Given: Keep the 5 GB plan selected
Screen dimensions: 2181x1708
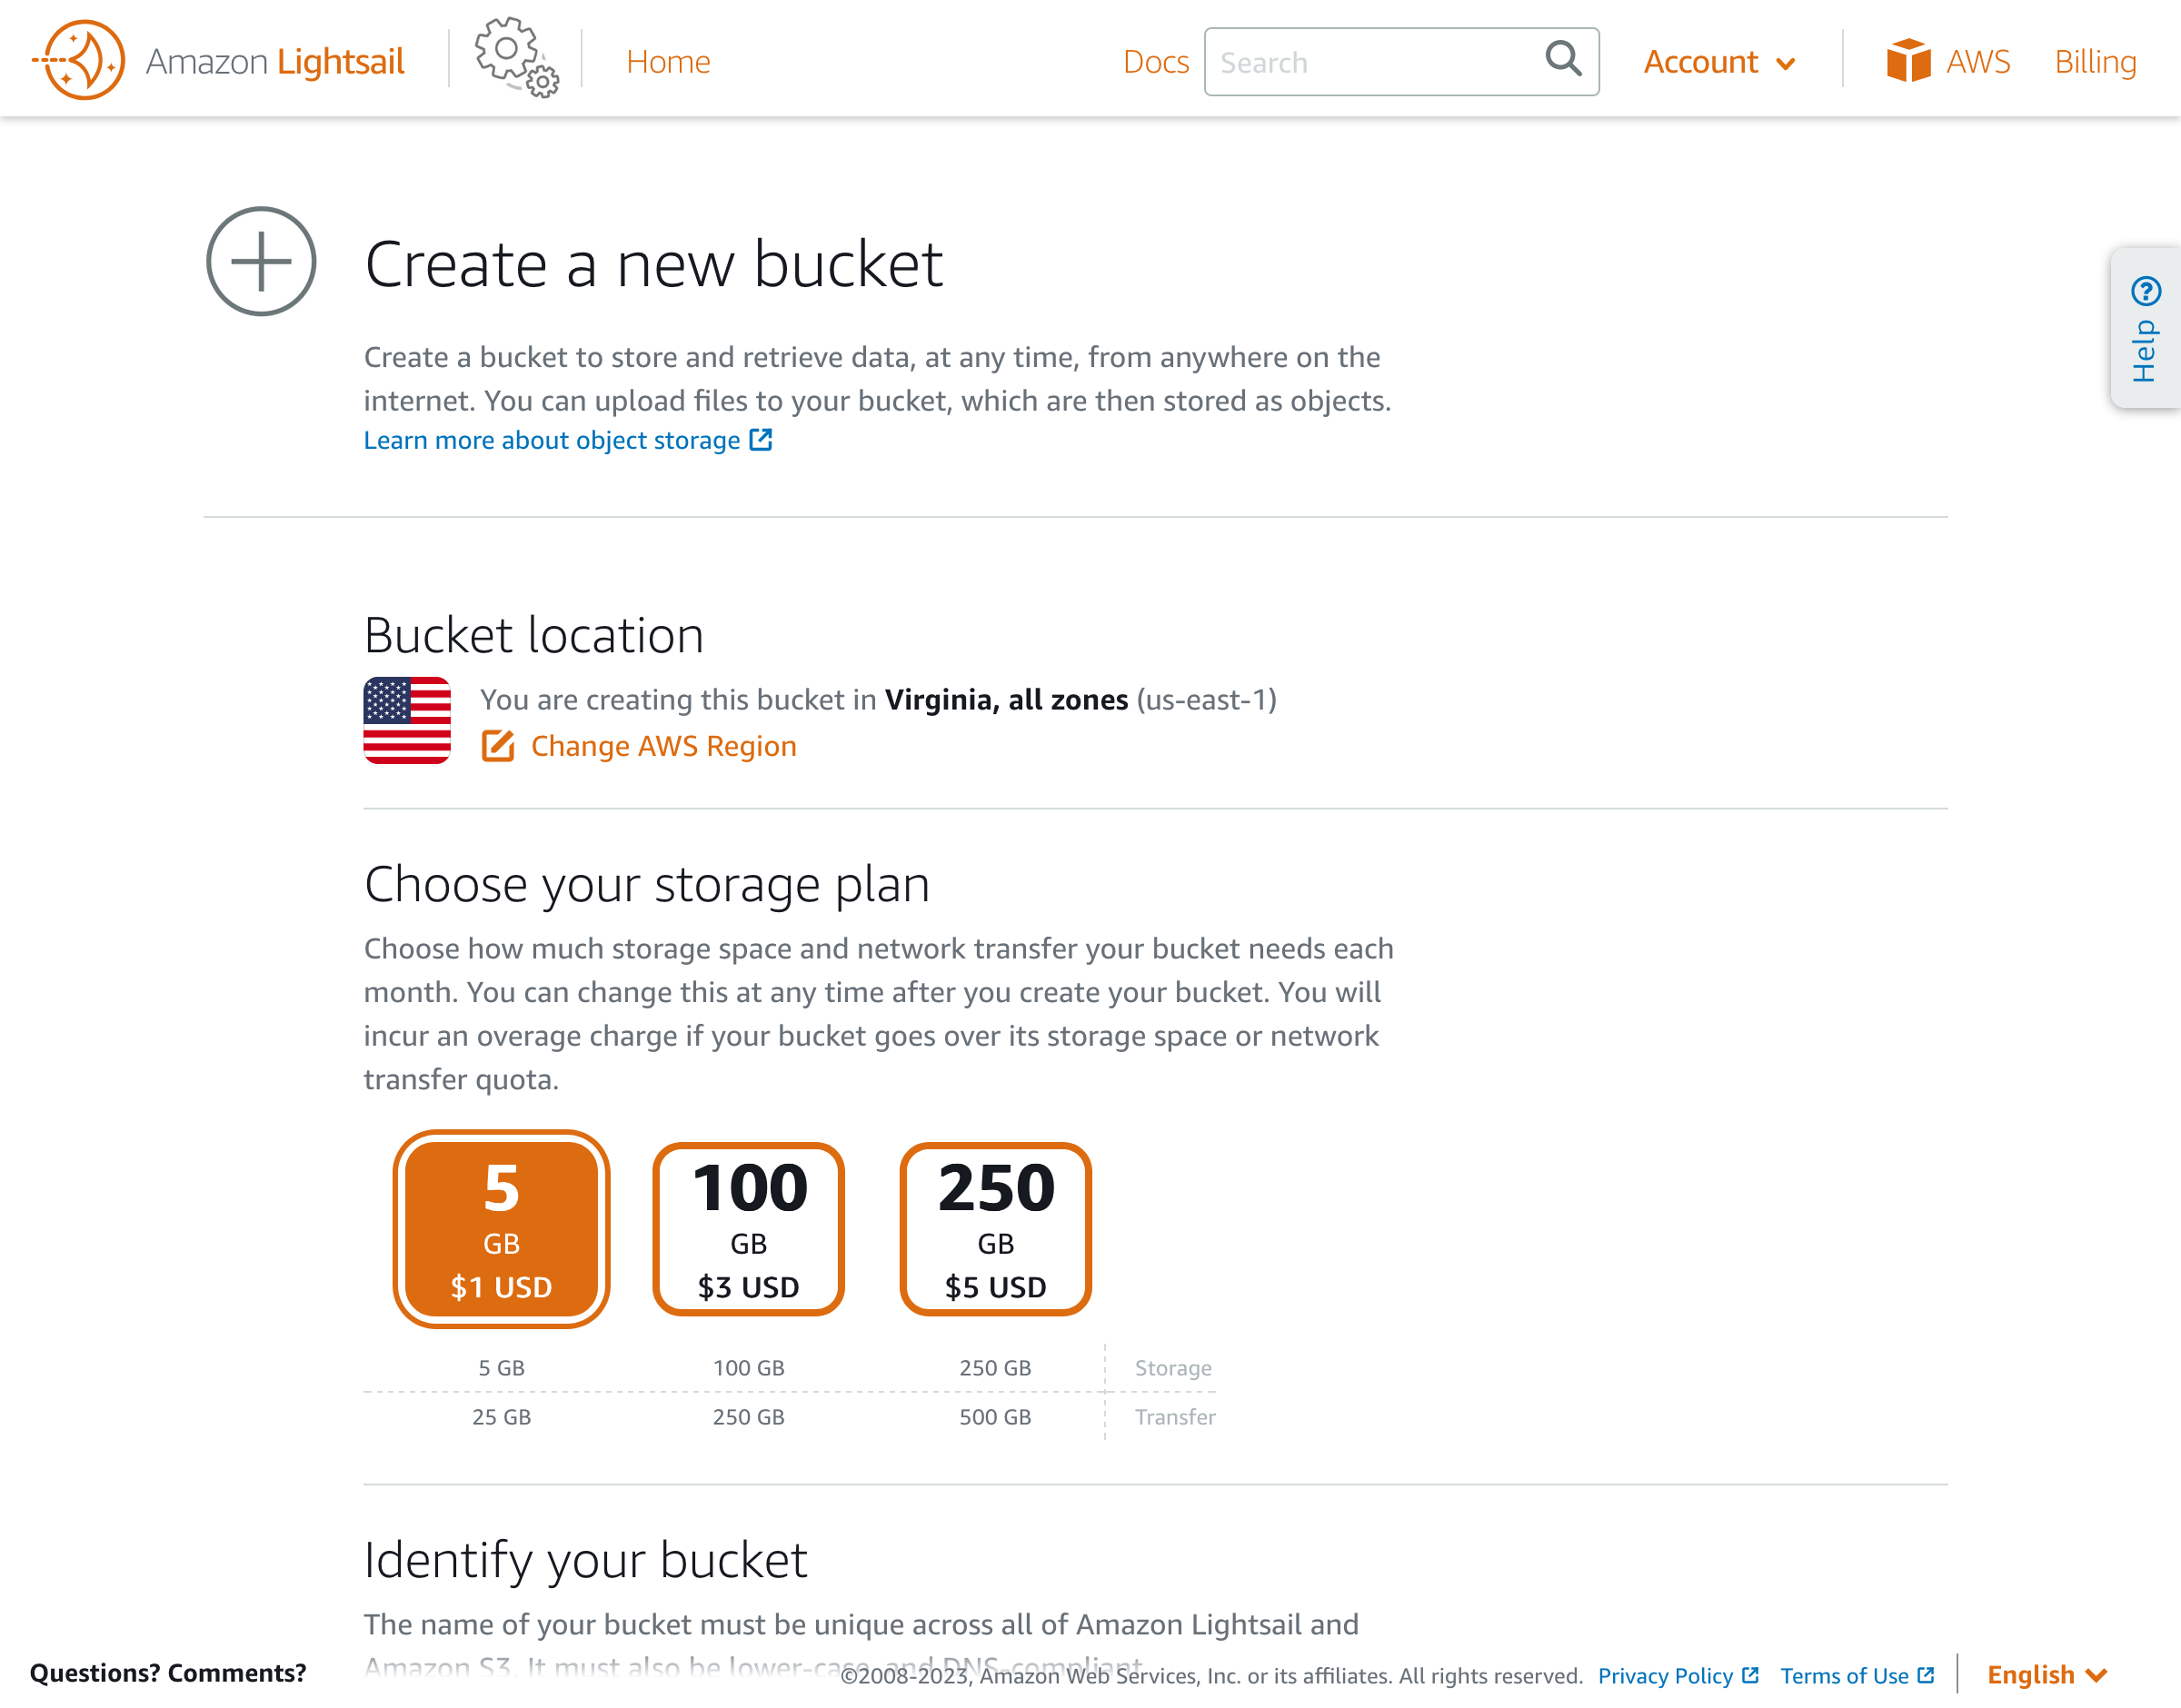Looking at the screenshot, I should coord(501,1231).
